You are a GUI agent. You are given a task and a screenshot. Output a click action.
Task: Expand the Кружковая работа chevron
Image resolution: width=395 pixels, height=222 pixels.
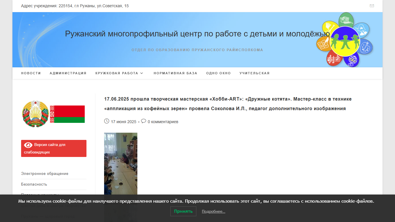(x=142, y=73)
